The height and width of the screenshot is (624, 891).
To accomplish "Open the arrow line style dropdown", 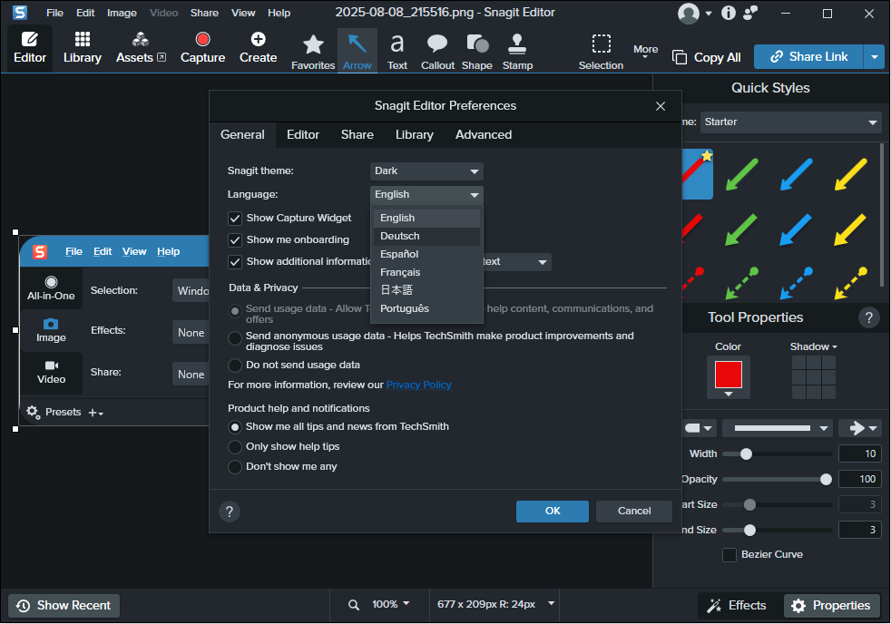I will tap(778, 428).
